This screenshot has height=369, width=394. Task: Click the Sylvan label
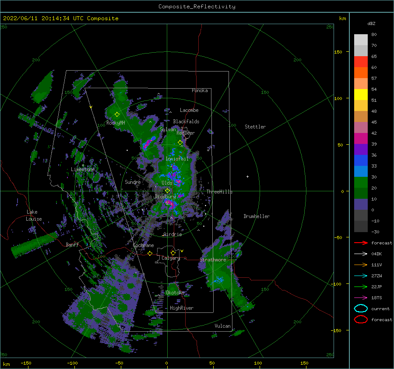point(168,129)
